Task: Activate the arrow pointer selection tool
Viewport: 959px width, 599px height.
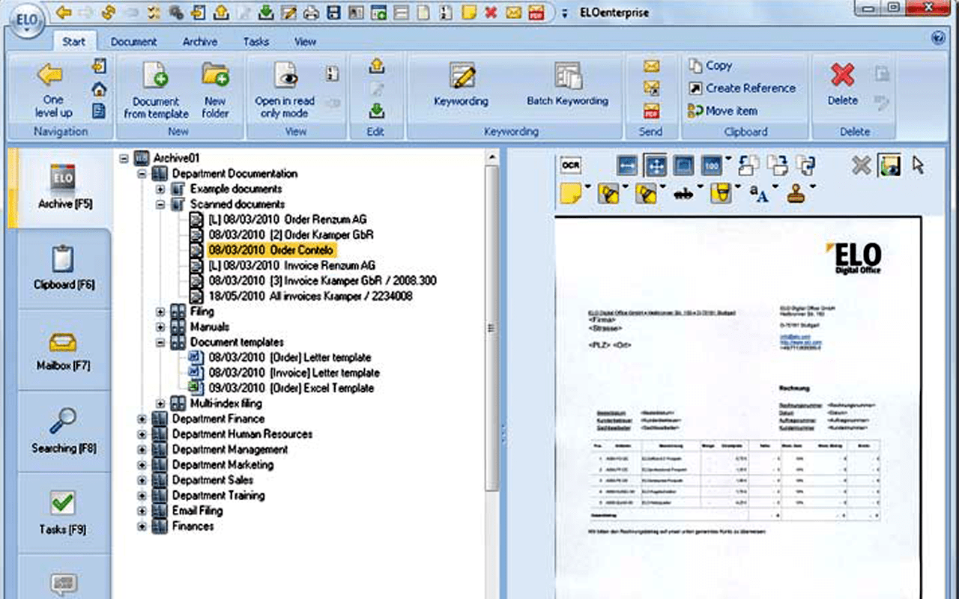Action: coord(918,165)
